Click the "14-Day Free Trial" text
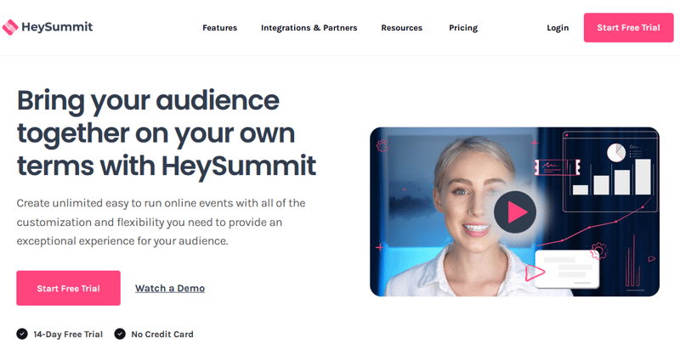The image size is (680, 344). tap(68, 335)
